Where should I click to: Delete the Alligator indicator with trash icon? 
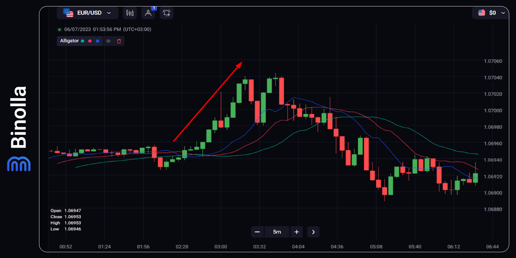tap(119, 41)
